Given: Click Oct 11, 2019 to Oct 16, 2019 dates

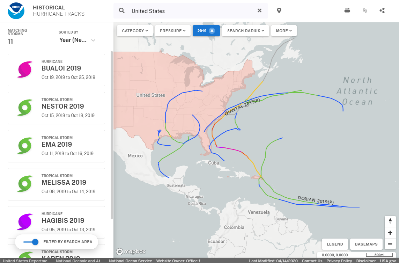Looking at the screenshot, I should 67,154.
